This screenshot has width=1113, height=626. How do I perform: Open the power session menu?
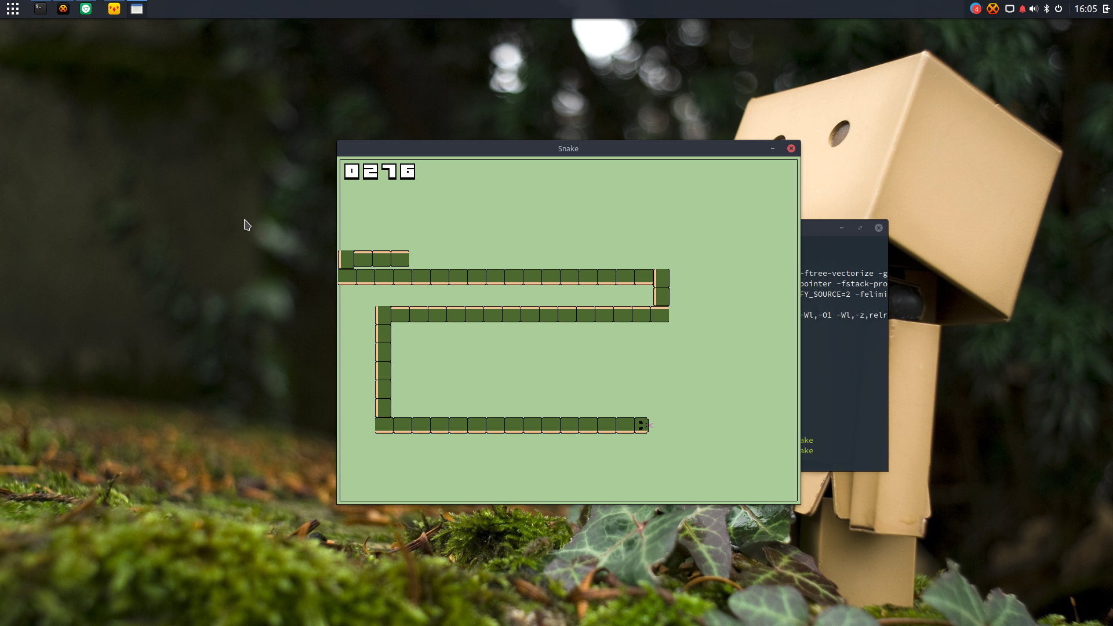1059,9
